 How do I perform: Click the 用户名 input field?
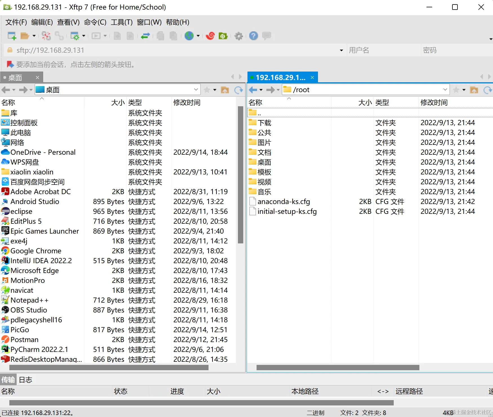(x=383, y=50)
